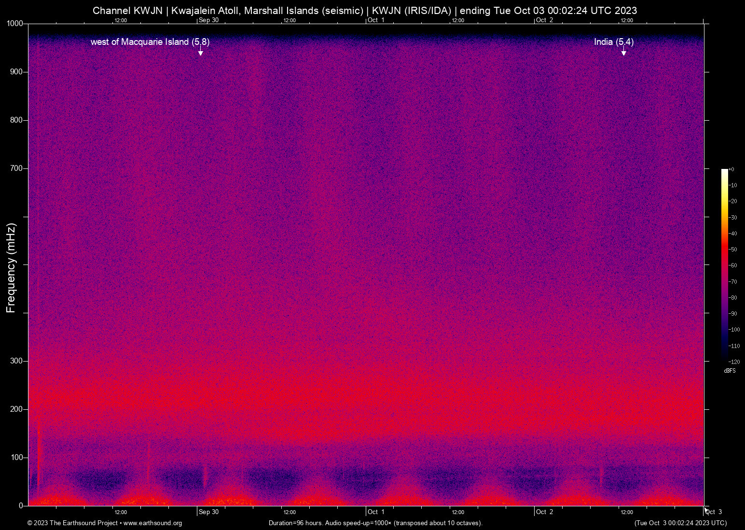Screen dimensions: 745x530
Task: Select the 'west of Macquarie Island (5.8)' annotation
Action: (150, 42)
